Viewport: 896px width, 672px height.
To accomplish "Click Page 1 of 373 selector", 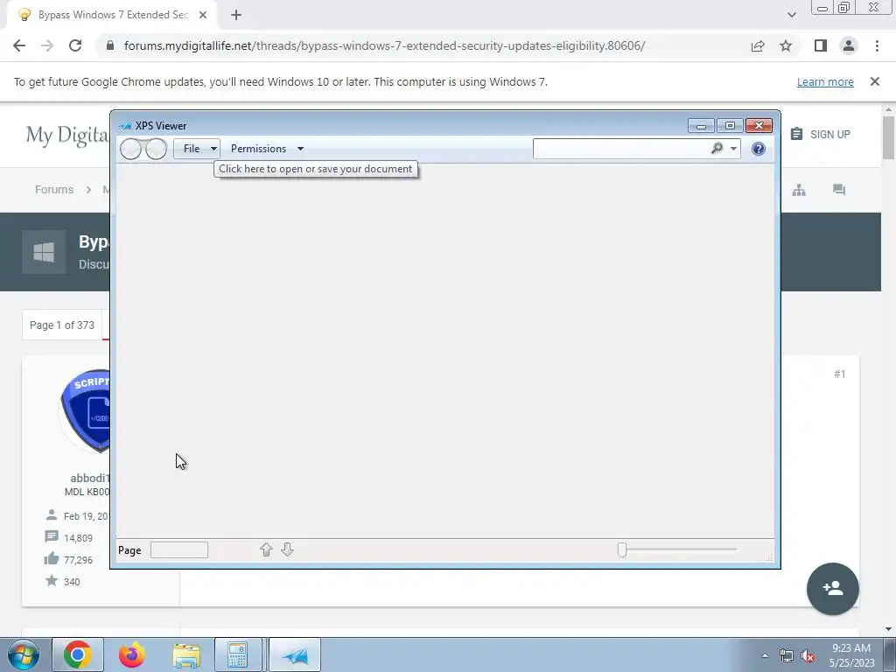I will 62,325.
